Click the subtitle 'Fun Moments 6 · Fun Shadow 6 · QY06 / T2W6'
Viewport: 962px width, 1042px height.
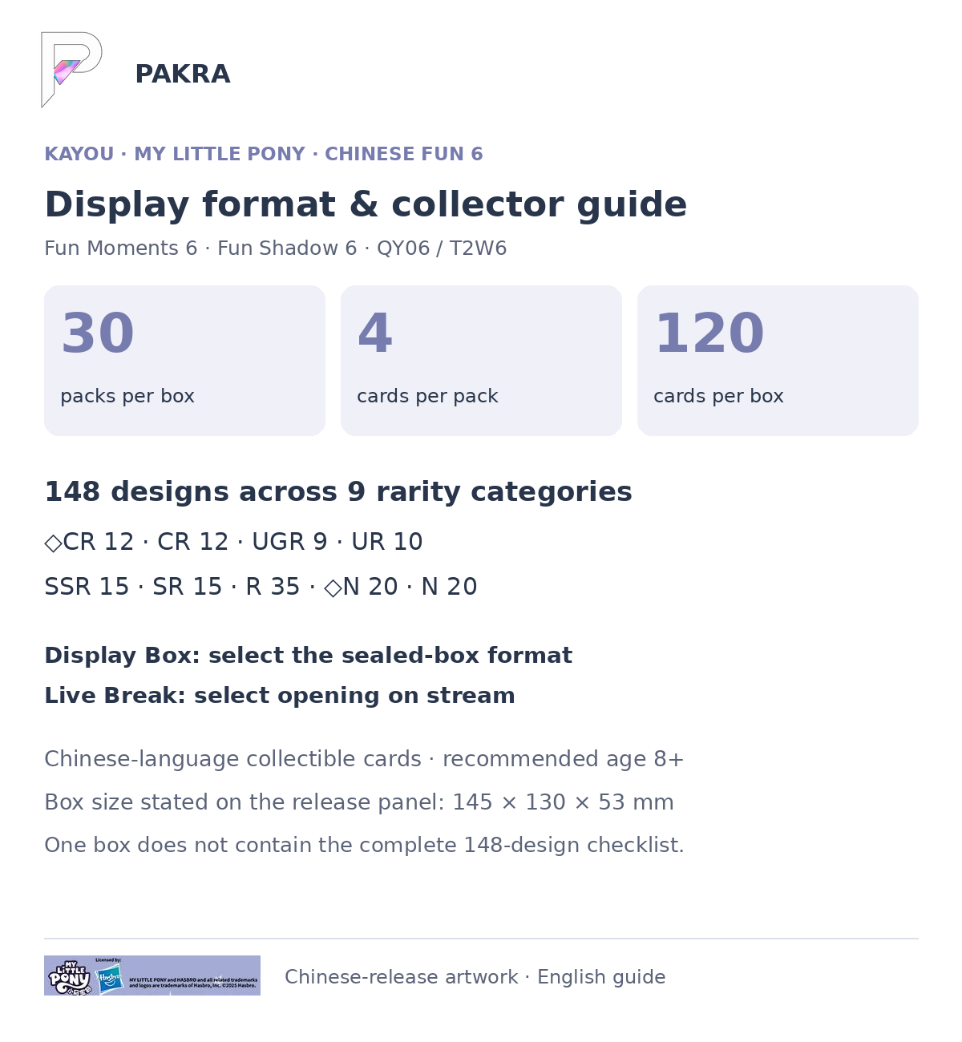coord(276,248)
